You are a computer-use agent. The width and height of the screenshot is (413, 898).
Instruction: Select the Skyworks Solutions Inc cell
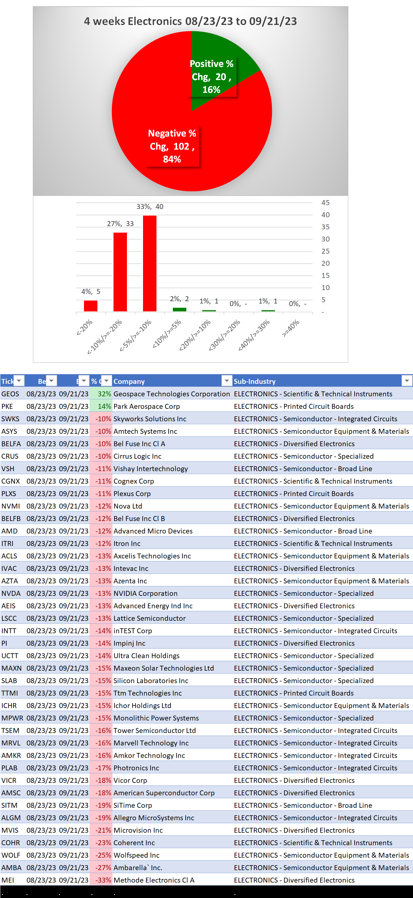click(x=172, y=419)
